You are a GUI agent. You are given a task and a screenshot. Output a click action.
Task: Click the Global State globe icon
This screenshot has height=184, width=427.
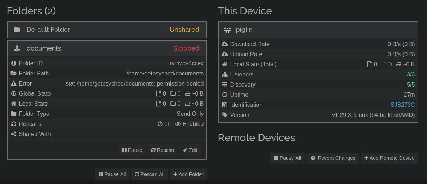coord(14,94)
